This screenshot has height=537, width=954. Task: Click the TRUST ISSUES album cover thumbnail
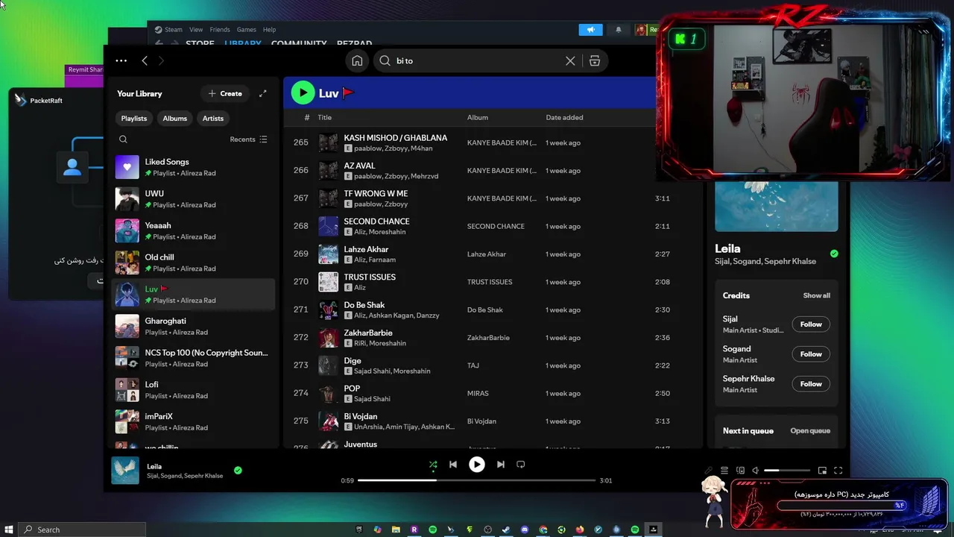click(x=328, y=282)
